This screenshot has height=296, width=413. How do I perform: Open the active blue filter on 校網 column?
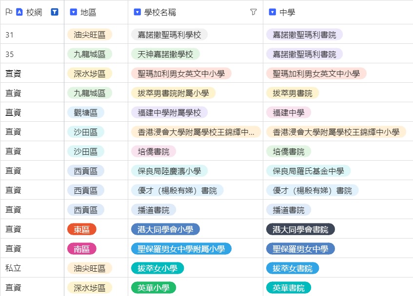(55, 12)
